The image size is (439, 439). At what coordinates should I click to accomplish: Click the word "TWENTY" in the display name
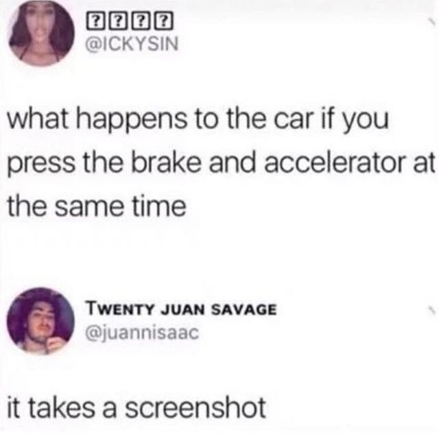point(121,309)
